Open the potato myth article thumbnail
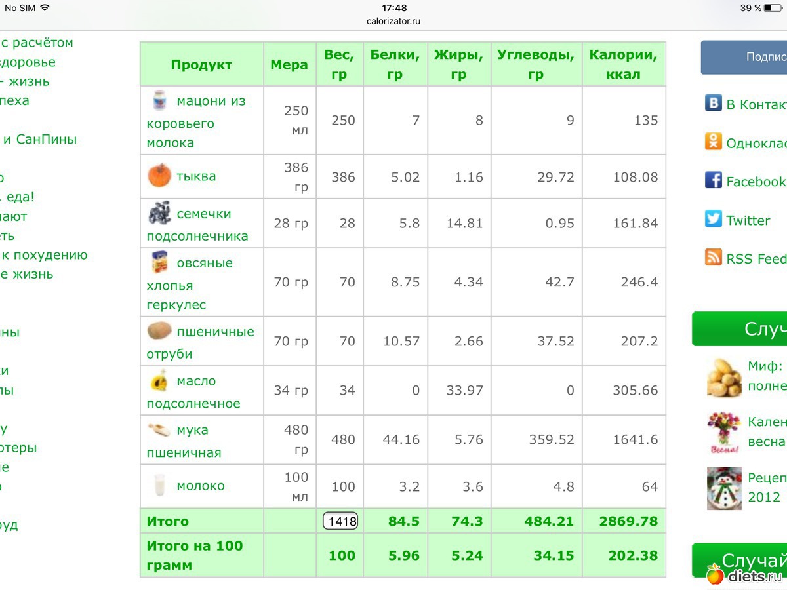 [723, 376]
